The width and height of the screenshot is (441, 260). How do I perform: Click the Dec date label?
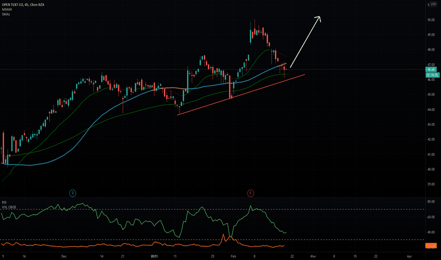[64, 256]
